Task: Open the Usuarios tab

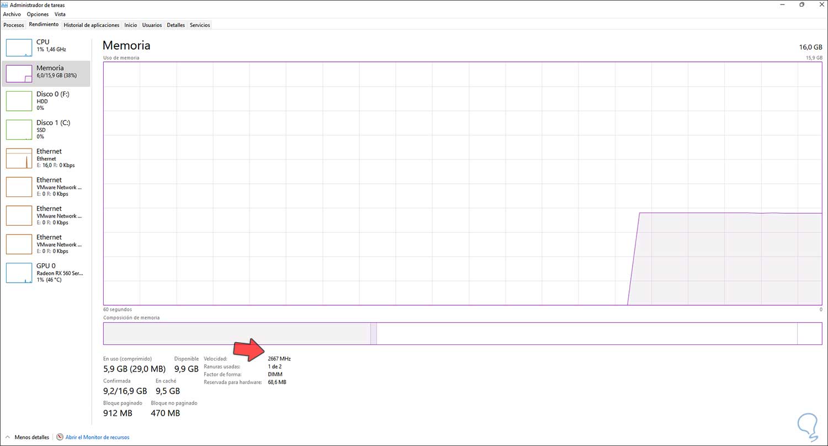Action: point(152,25)
